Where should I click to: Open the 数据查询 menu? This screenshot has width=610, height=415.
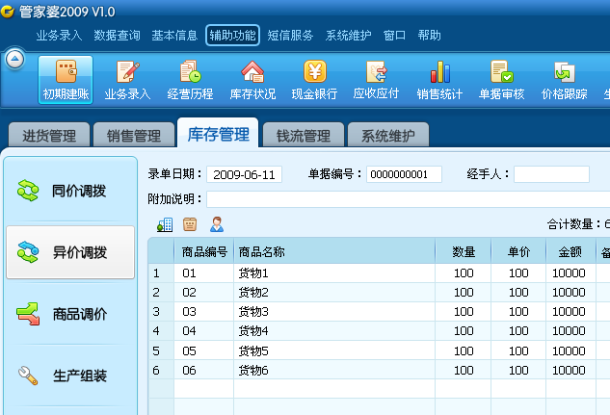click(x=117, y=36)
